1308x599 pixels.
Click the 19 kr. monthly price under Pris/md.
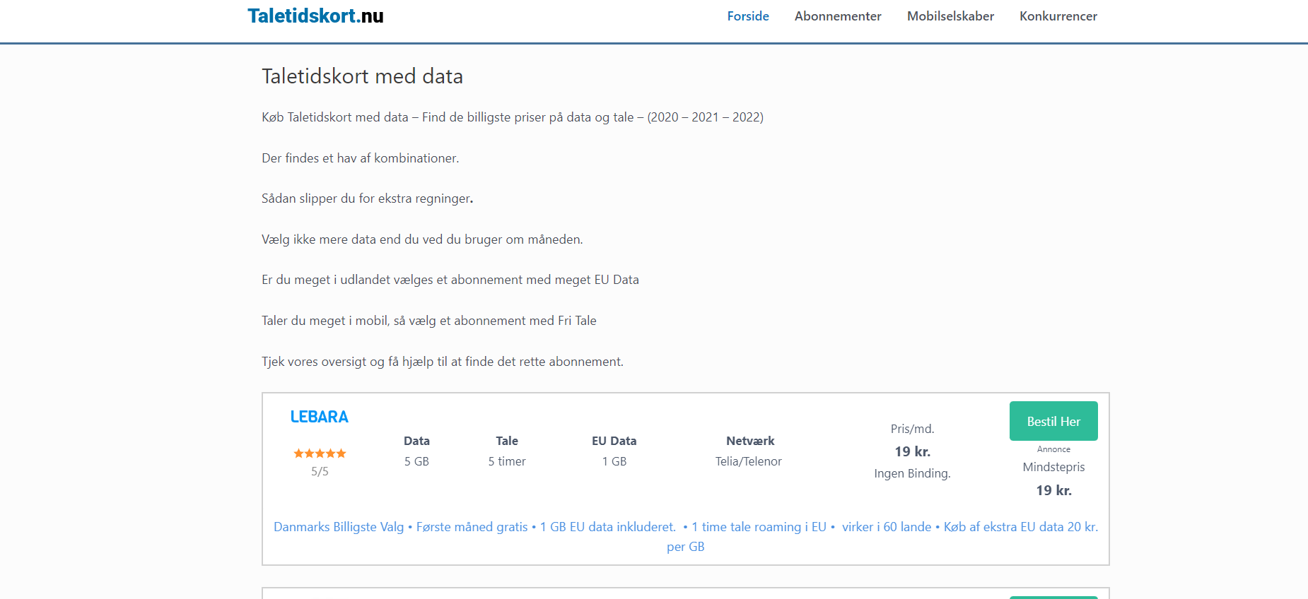912,451
